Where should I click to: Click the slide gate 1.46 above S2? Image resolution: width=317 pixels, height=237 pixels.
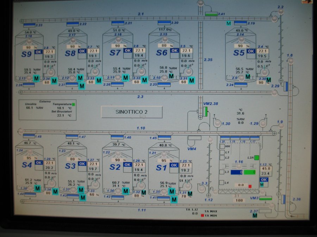point(117,137)
